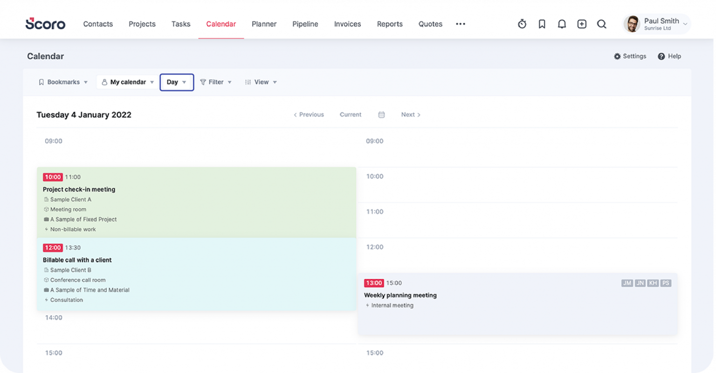Open the Day view dropdown
The image size is (716, 373).
177,82
